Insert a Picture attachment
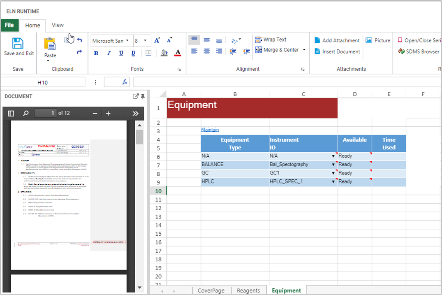The image size is (442, 295). click(x=377, y=40)
